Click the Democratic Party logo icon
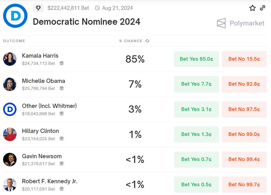 pos(15,16)
